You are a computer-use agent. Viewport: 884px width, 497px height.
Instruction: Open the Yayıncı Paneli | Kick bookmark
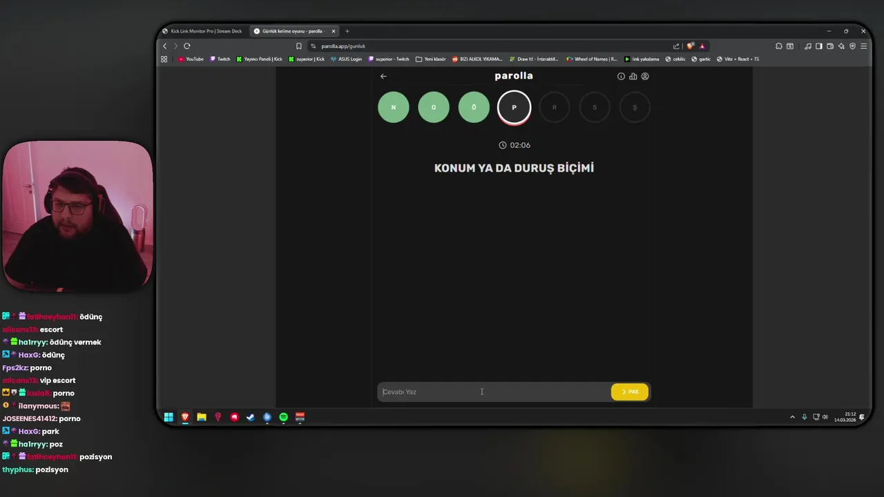[260, 59]
